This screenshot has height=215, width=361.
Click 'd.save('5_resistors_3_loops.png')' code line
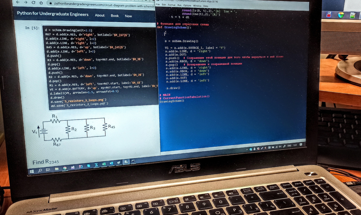point(79,100)
